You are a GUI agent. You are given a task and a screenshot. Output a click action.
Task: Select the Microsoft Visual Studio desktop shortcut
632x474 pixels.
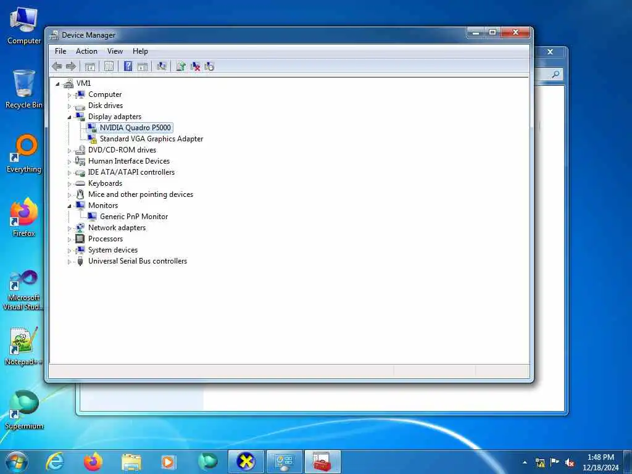(24, 290)
